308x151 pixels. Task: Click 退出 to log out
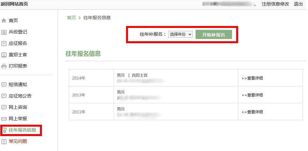tap(298, 4)
